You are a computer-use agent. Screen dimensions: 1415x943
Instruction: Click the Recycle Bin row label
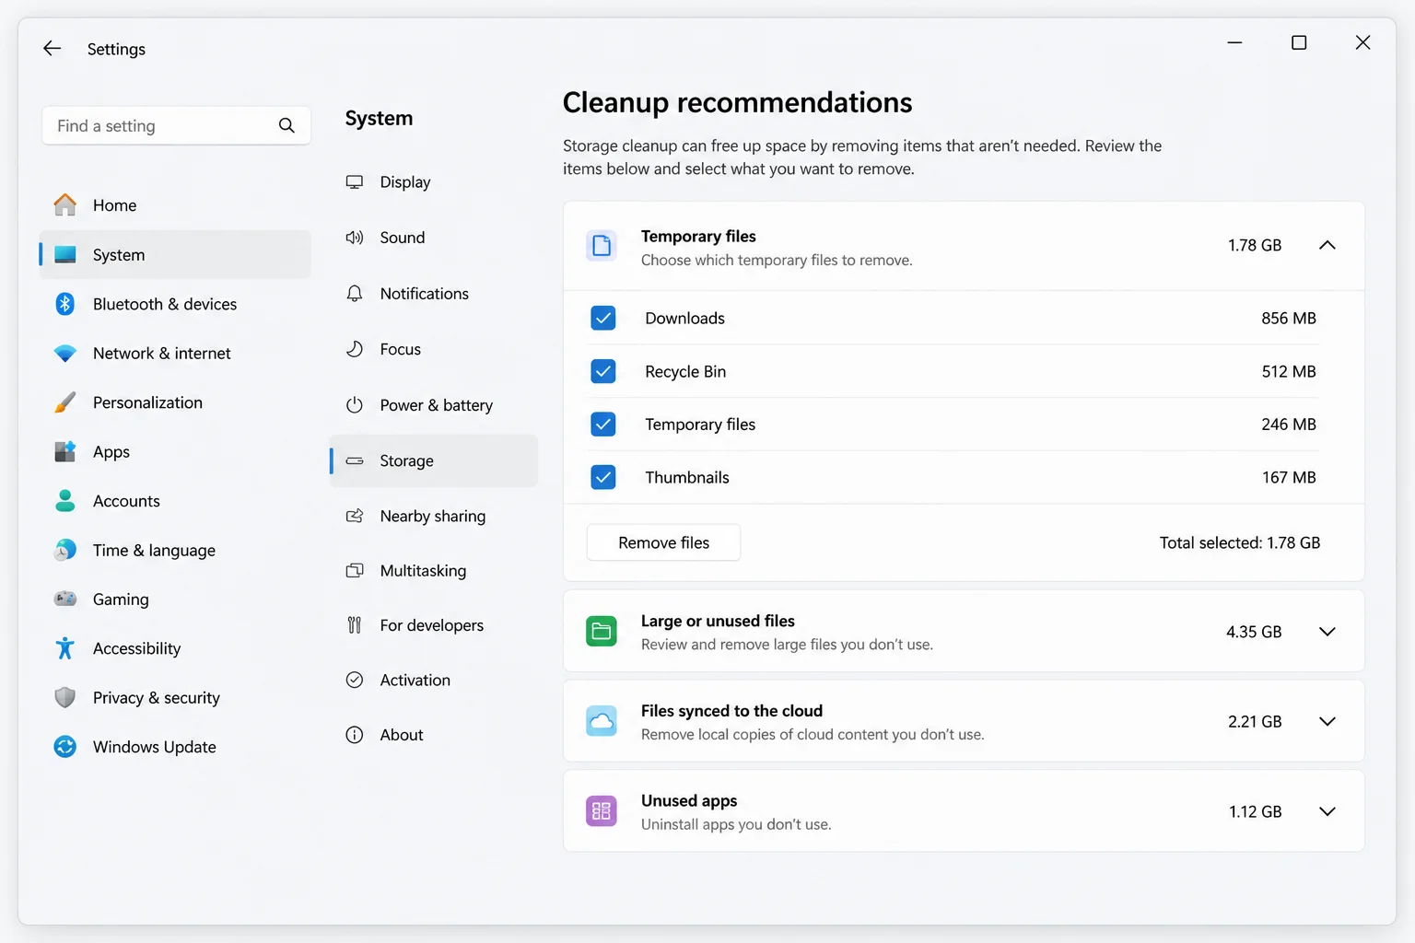coord(685,371)
